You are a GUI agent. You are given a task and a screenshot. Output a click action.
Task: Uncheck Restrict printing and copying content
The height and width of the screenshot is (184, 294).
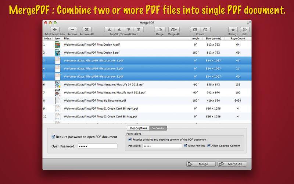point(130,139)
